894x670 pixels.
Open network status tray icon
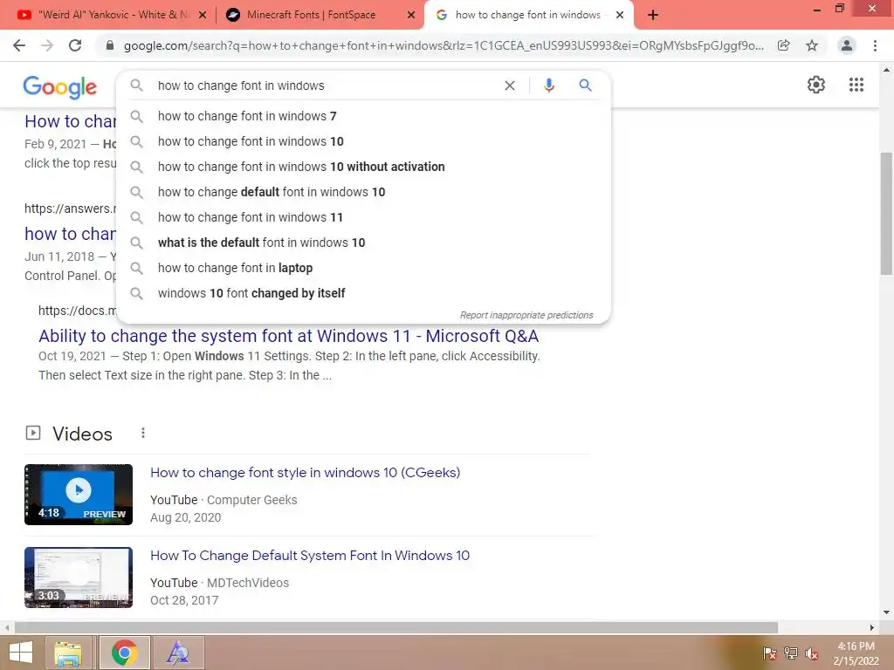pos(791,653)
